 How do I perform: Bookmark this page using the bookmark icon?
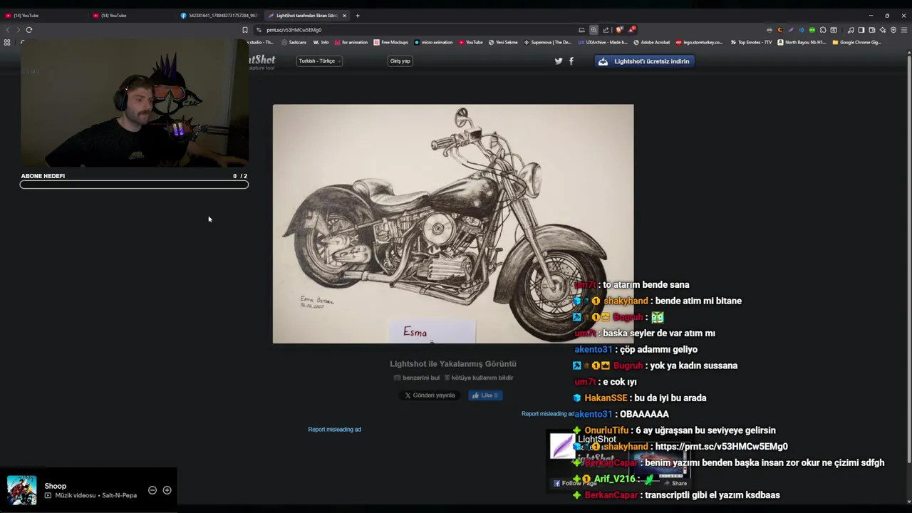[245, 30]
